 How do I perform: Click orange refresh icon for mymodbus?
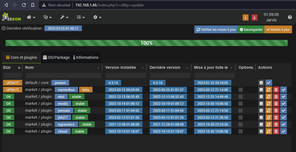[269, 90]
